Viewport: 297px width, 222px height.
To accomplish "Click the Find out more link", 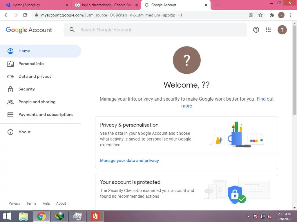I will pyautogui.click(x=265, y=99).
